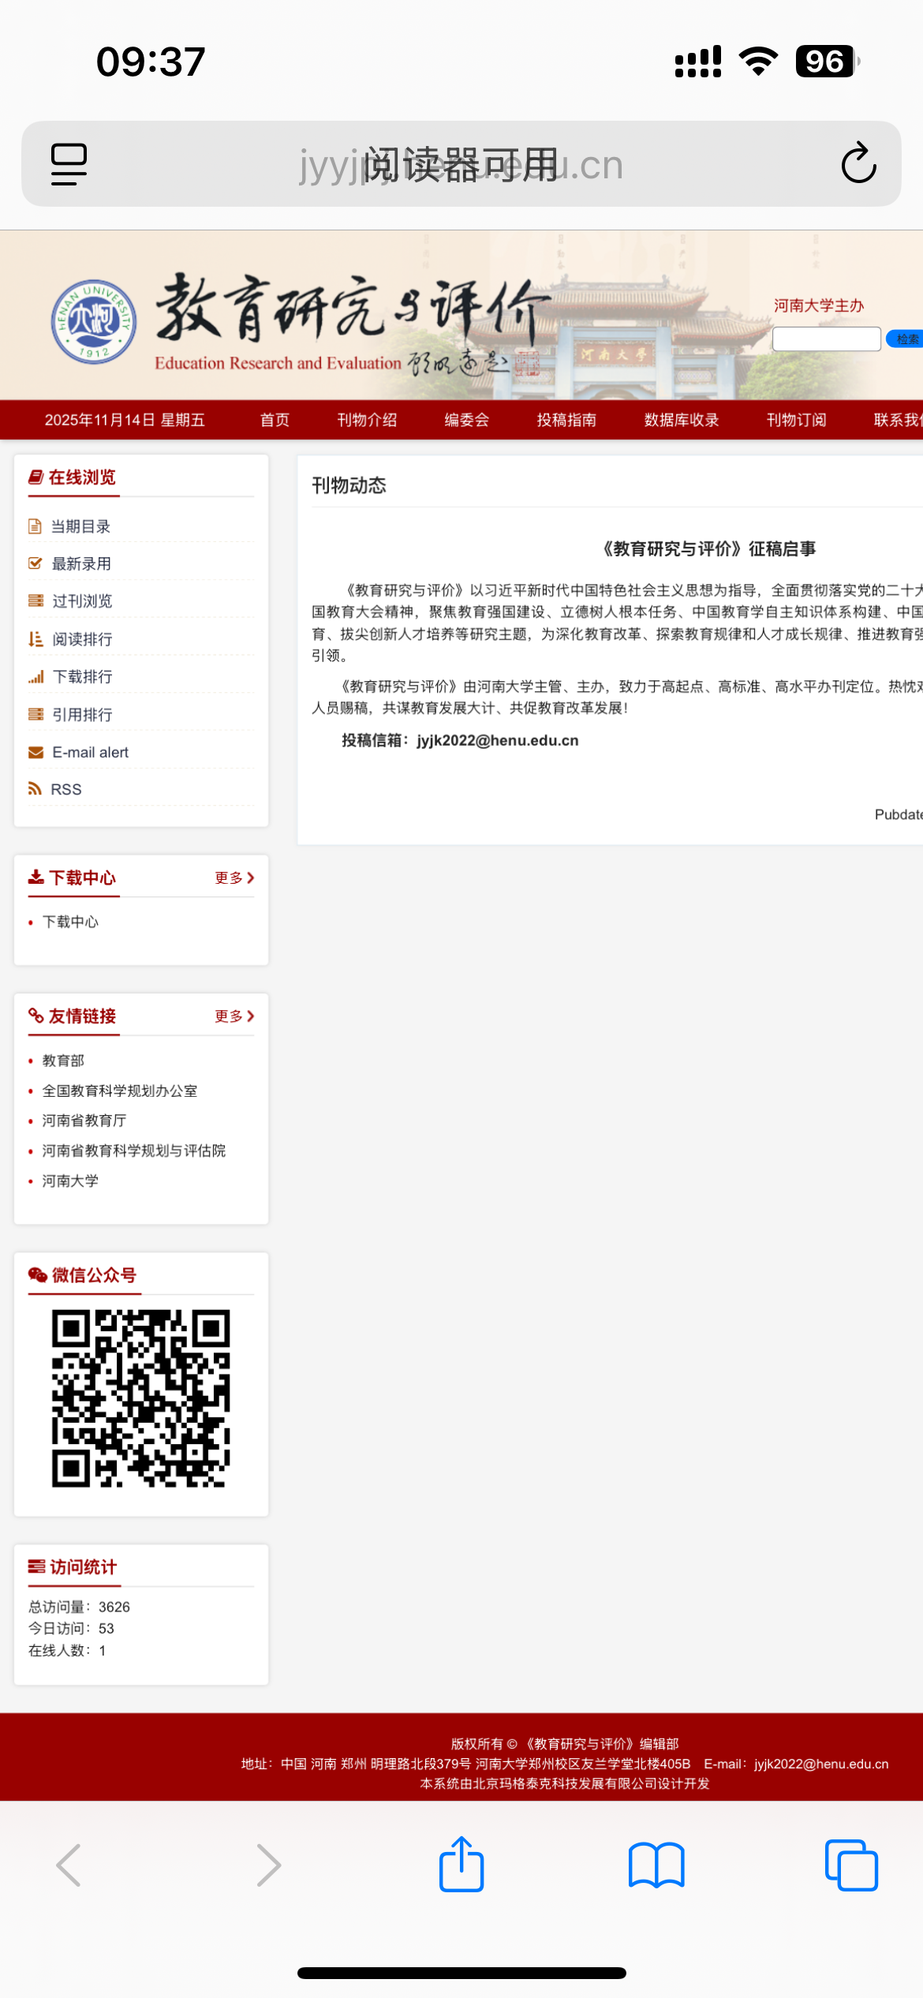
Task: Expand 更多 next to 下载中心
Action: pos(234,877)
